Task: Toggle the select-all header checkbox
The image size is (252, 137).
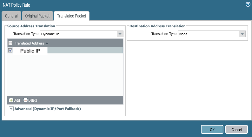Action: tap(10, 43)
